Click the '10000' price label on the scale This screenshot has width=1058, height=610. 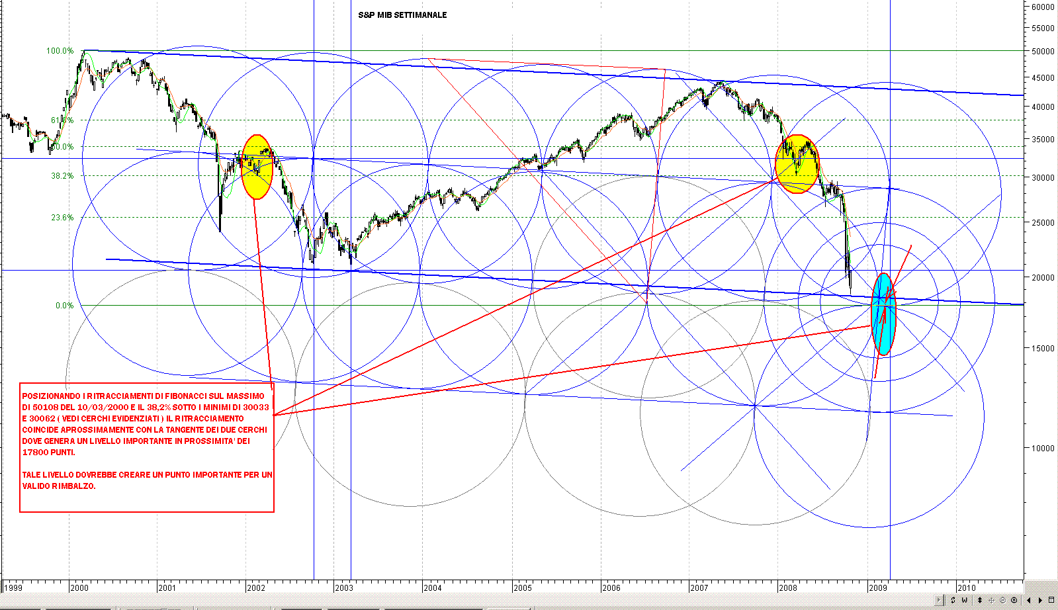(1043, 449)
